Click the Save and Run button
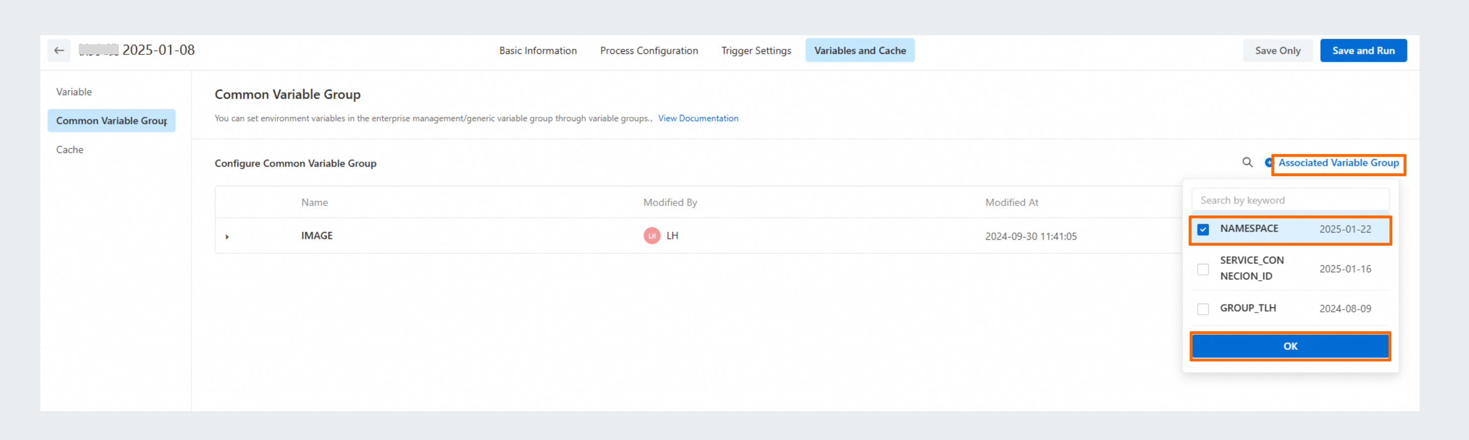1469x440 pixels. [1363, 51]
